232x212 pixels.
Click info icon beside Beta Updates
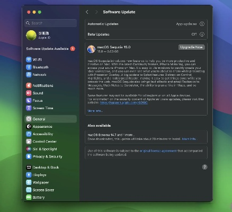pos(202,34)
